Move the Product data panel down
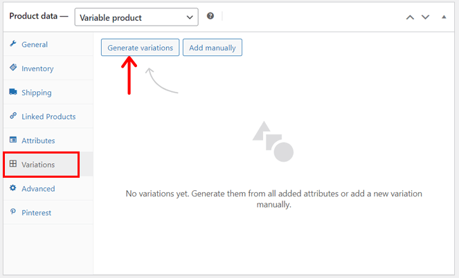This screenshot has width=459, height=278. tap(426, 16)
